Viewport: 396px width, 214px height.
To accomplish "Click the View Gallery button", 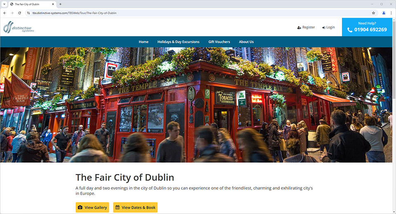I will tap(92, 207).
